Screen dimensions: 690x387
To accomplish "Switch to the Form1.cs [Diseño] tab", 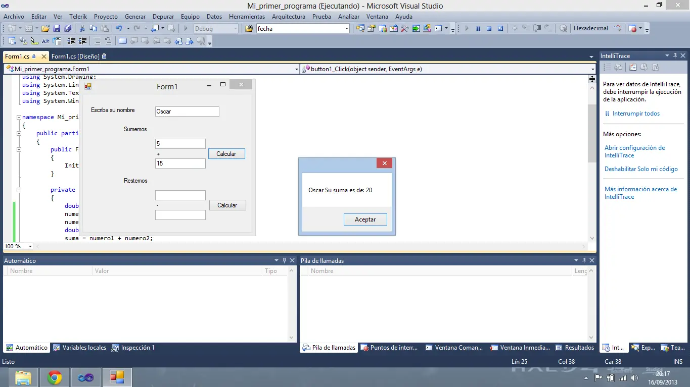I will 79,57.
